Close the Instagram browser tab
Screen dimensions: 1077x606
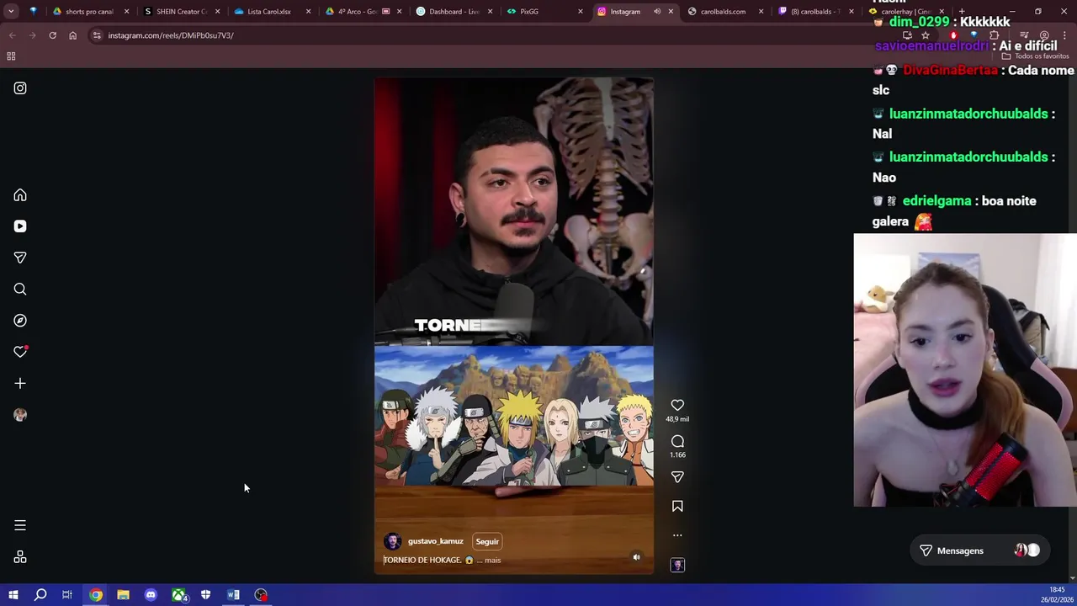click(671, 12)
